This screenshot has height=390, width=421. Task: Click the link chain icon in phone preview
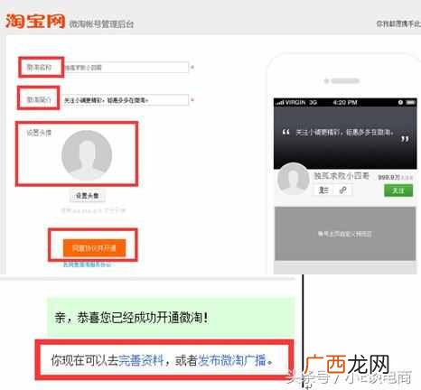pos(342,190)
